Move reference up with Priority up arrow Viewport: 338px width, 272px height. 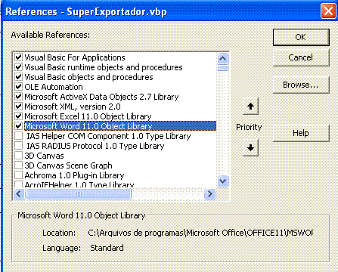pyautogui.click(x=250, y=107)
